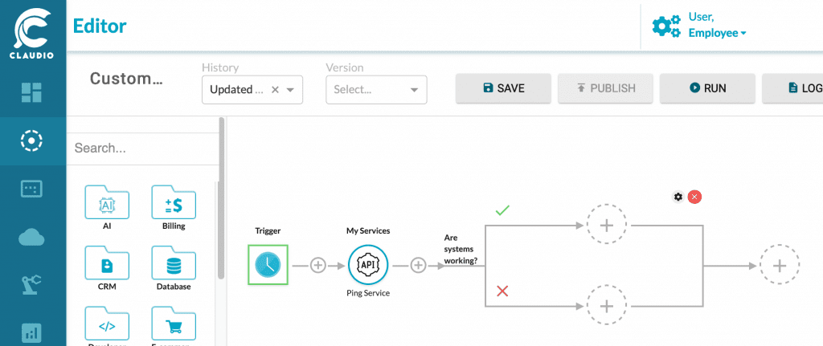Click the Editor page heading
The image size is (823, 346).
pos(100,26)
